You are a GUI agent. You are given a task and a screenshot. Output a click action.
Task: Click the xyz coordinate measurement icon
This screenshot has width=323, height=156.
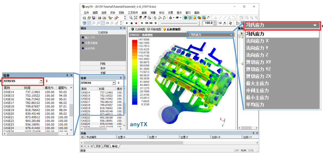(x=215, y=18)
